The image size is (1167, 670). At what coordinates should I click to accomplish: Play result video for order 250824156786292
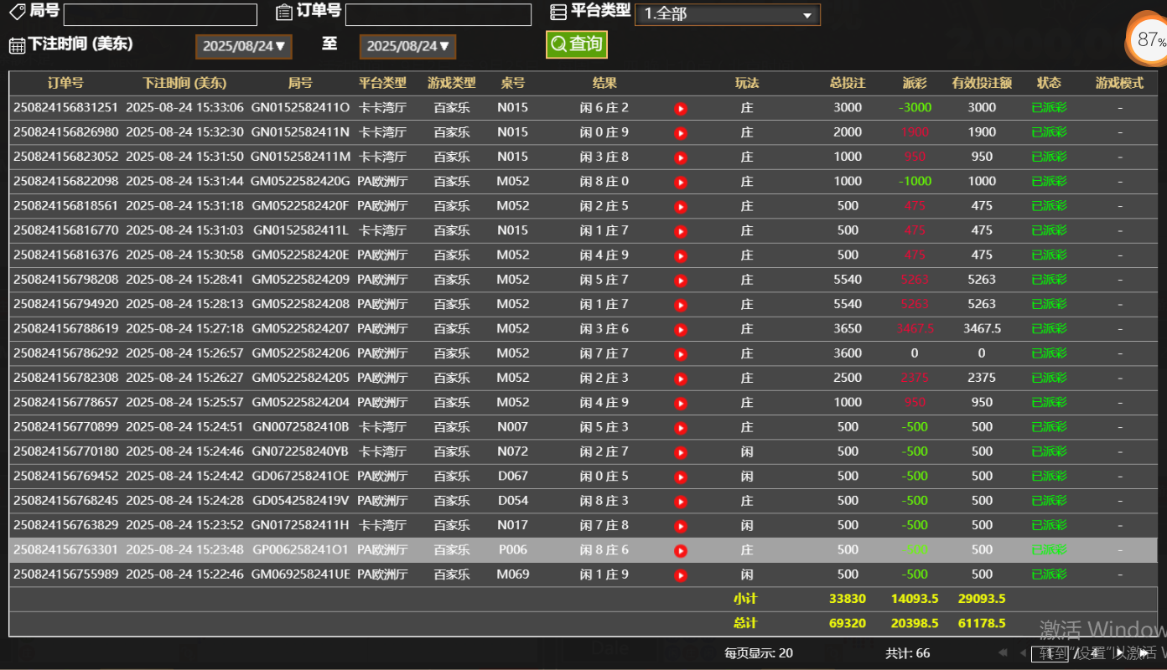681,353
